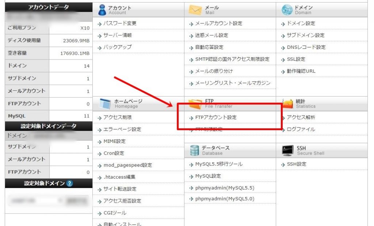
Task: Launch phpmyadmin(MySQL5.5)
Action: [225, 188]
